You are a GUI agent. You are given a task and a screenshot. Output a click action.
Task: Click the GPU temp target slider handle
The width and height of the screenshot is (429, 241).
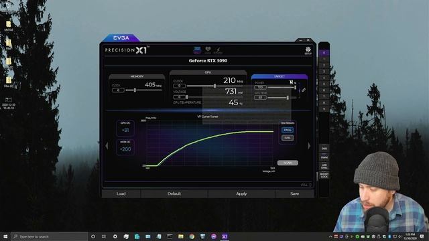[x=288, y=98]
